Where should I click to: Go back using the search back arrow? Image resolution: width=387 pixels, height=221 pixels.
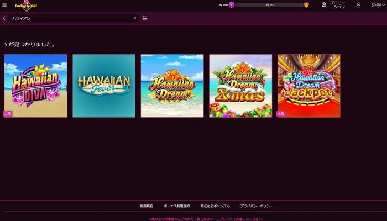click(4, 18)
